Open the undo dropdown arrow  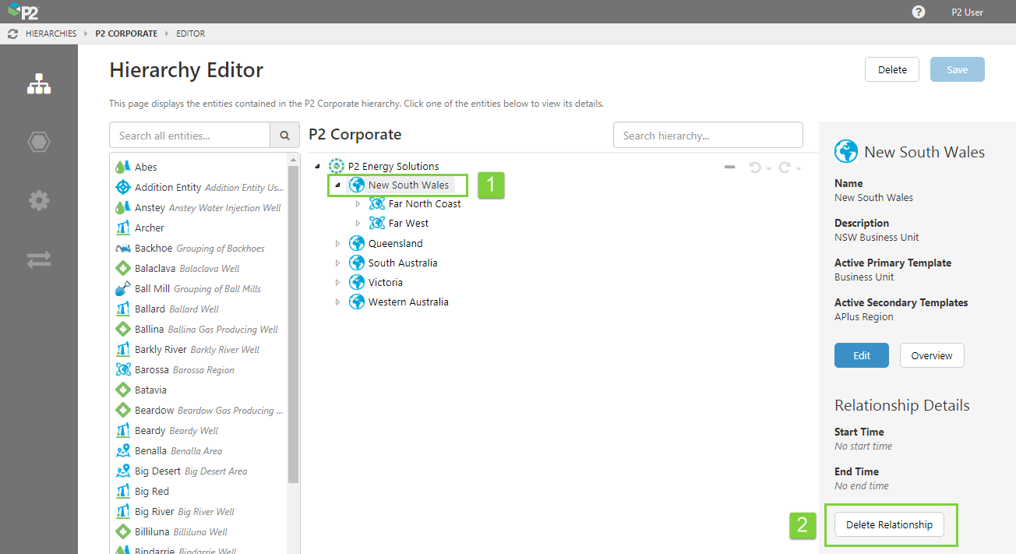(x=769, y=169)
